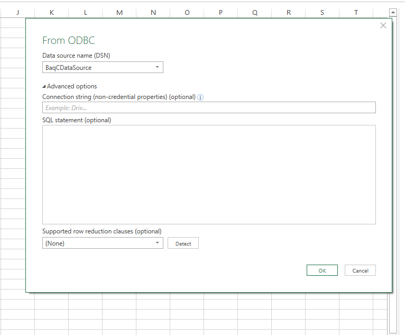This screenshot has height=335, width=405.
Task: Click inside the SQL statement text area
Action: [x=209, y=175]
